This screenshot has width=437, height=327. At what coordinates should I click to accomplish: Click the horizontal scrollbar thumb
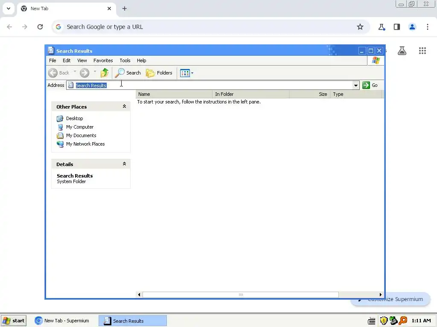(x=241, y=295)
